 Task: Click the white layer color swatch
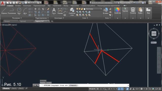click(x=84, y=9)
